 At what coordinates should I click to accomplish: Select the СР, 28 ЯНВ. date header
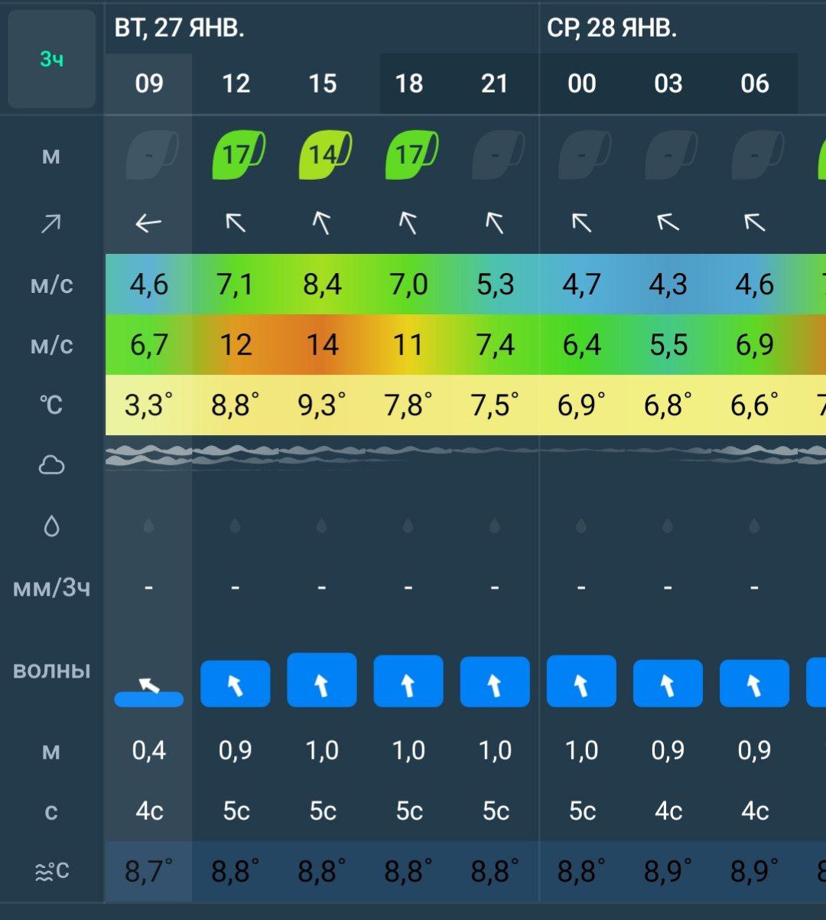point(612,28)
